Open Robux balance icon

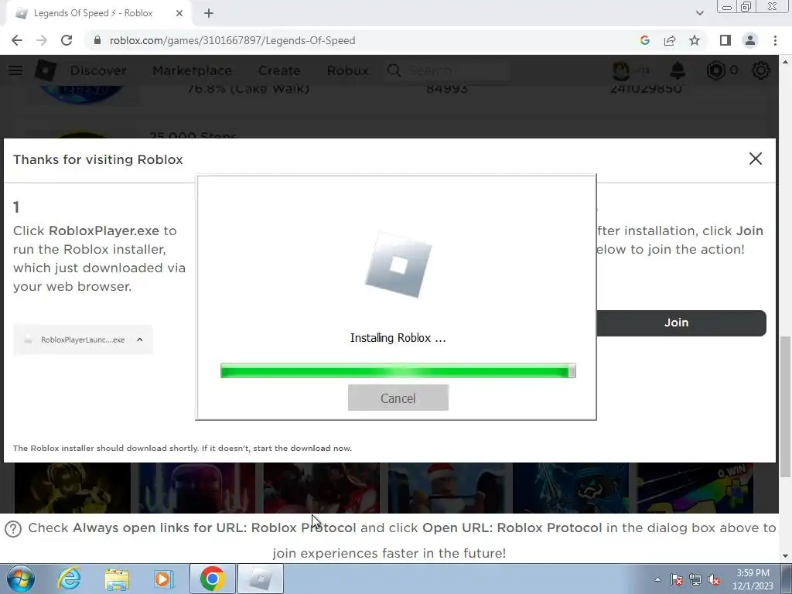click(715, 70)
